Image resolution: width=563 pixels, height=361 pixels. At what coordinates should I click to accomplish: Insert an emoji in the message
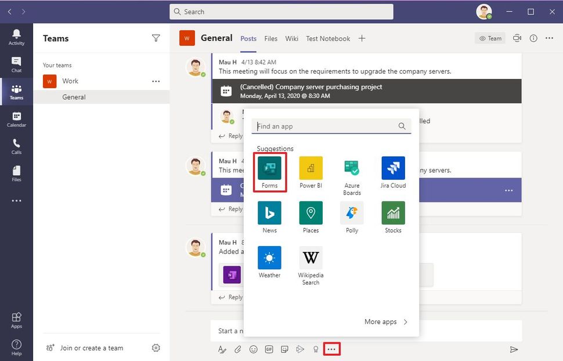coord(254,349)
